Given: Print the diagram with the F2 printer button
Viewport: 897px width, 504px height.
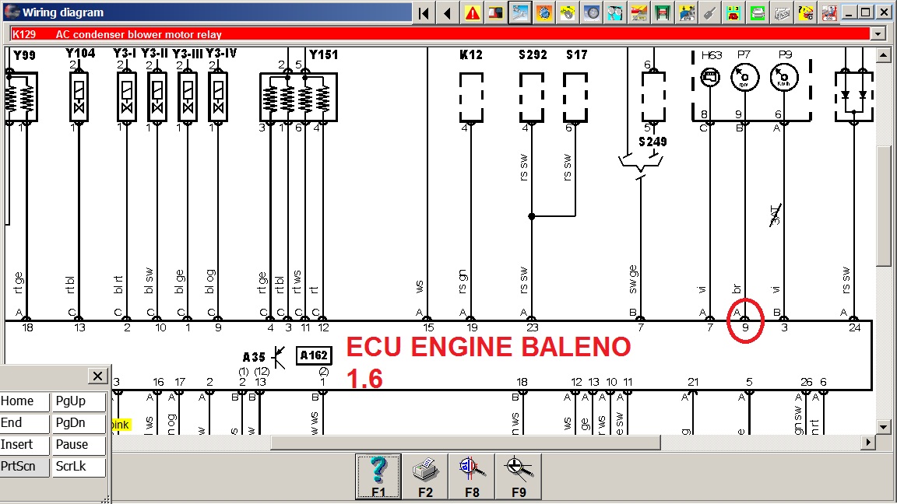Looking at the screenshot, I should 425,475.
